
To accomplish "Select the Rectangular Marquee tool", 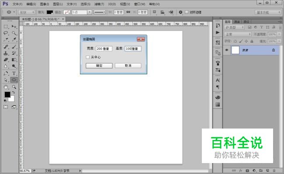I will 6,27.
